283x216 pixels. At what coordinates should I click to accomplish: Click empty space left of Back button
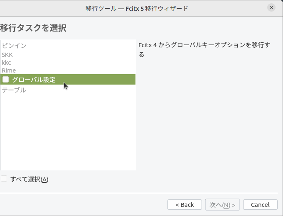83,205
